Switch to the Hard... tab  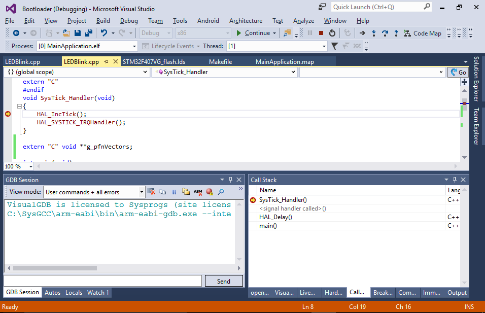[333, 293]
